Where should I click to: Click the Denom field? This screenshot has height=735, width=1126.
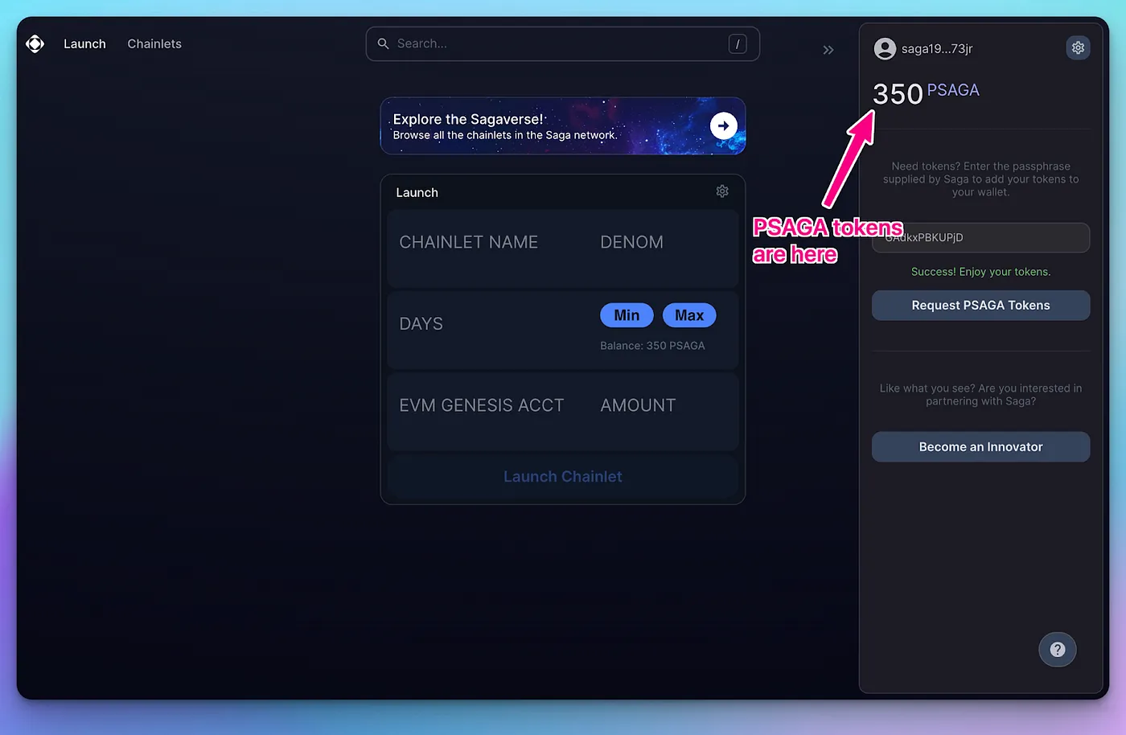pyautogui.click(x=632, y=242)
